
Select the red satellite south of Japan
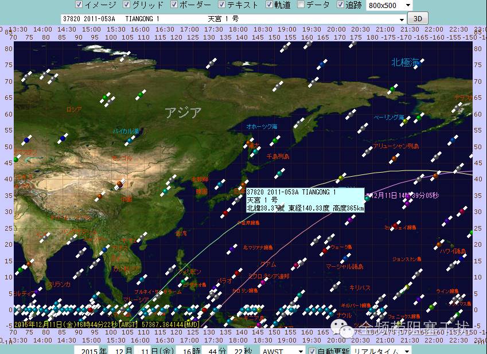click(x=226, y=213)
